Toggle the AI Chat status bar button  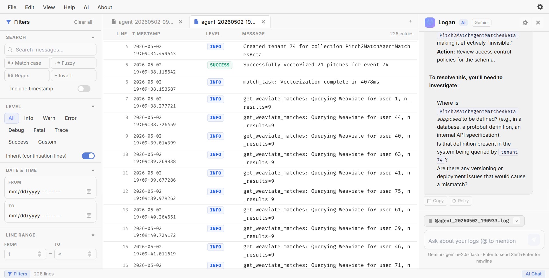point(534,274)
